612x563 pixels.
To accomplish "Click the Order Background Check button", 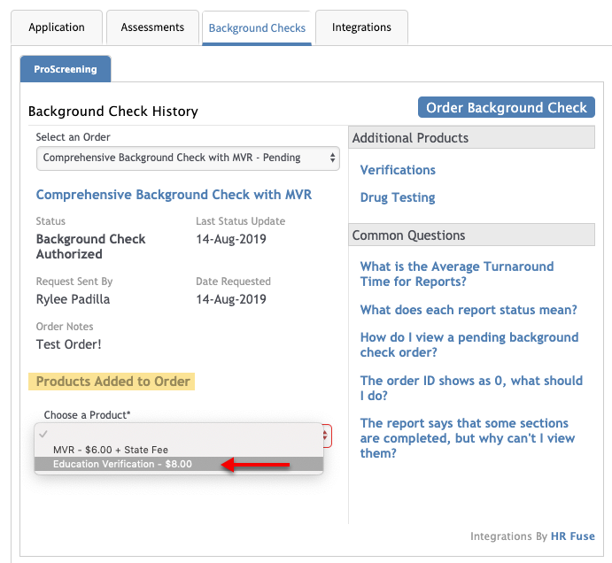I will point(507,107).
